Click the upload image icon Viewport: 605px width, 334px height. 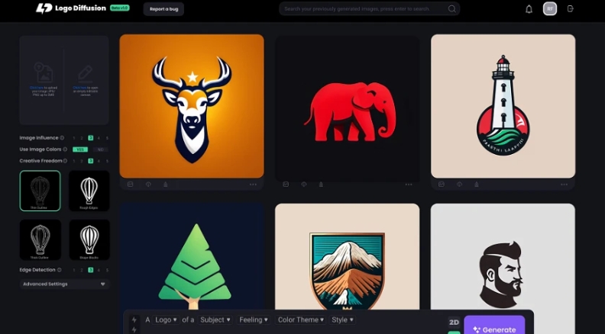click(43, 73)
